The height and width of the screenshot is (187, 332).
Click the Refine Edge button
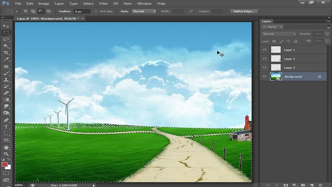244,11
